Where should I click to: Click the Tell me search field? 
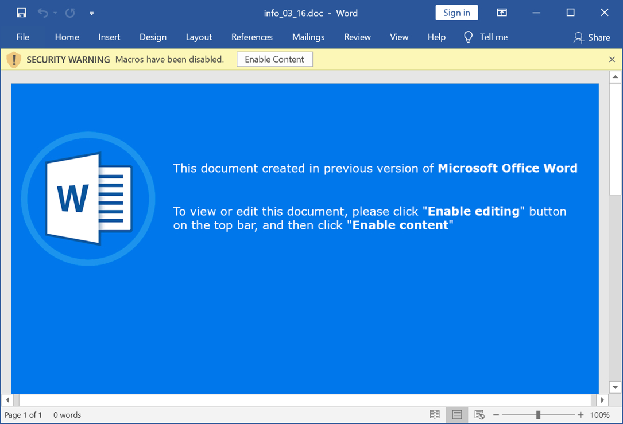[493, 37]
